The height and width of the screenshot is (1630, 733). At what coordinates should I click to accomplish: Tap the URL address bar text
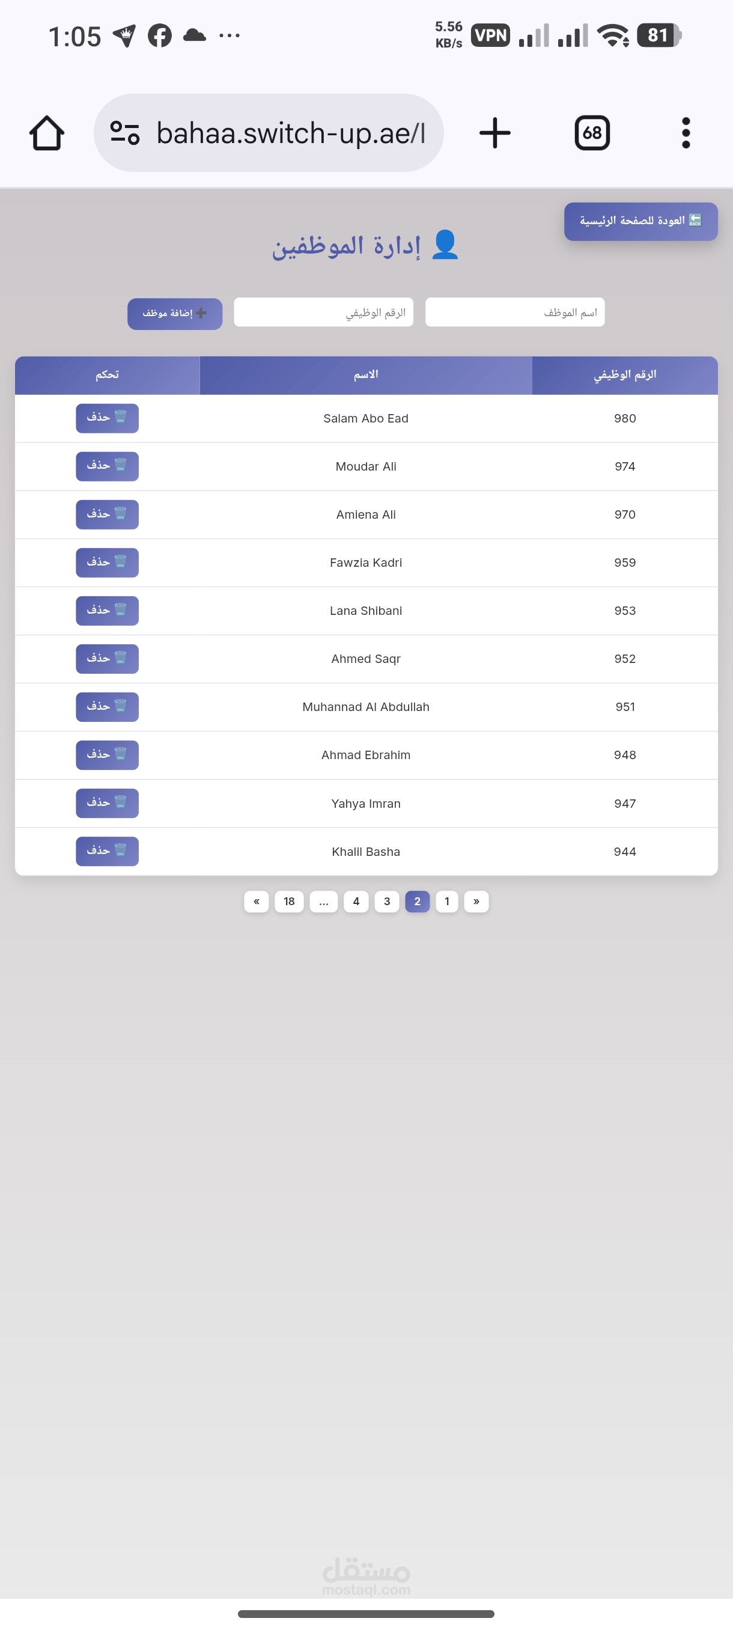coord(290,133)
